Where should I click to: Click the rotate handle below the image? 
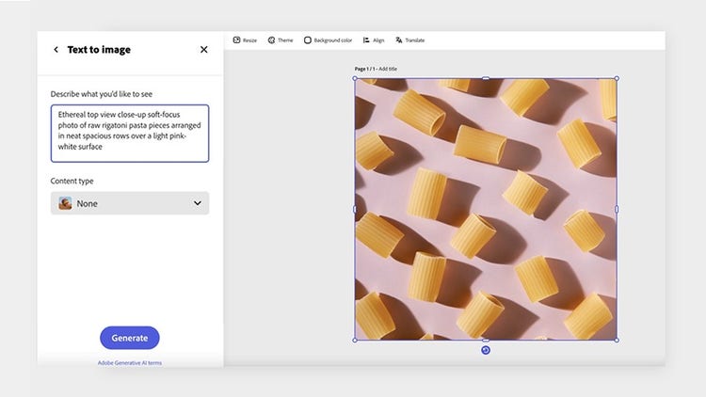(x=486, y=350)
